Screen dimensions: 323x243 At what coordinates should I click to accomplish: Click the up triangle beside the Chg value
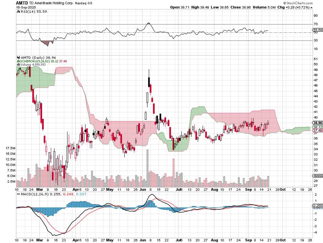click(312, 7)
